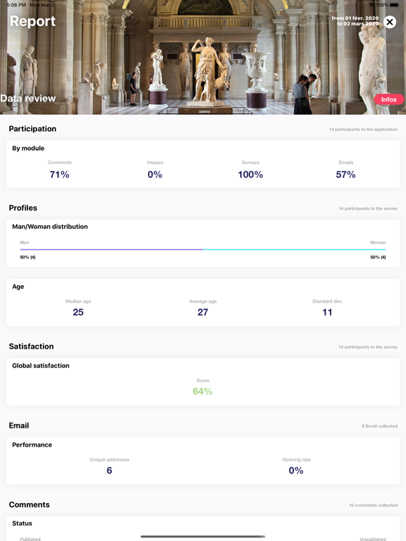
Task: Click Man/Woman distribution title
Action: 50,226
